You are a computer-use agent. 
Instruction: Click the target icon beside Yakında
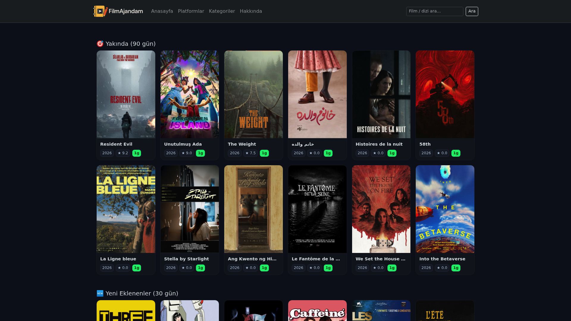(x=100, y=44)
